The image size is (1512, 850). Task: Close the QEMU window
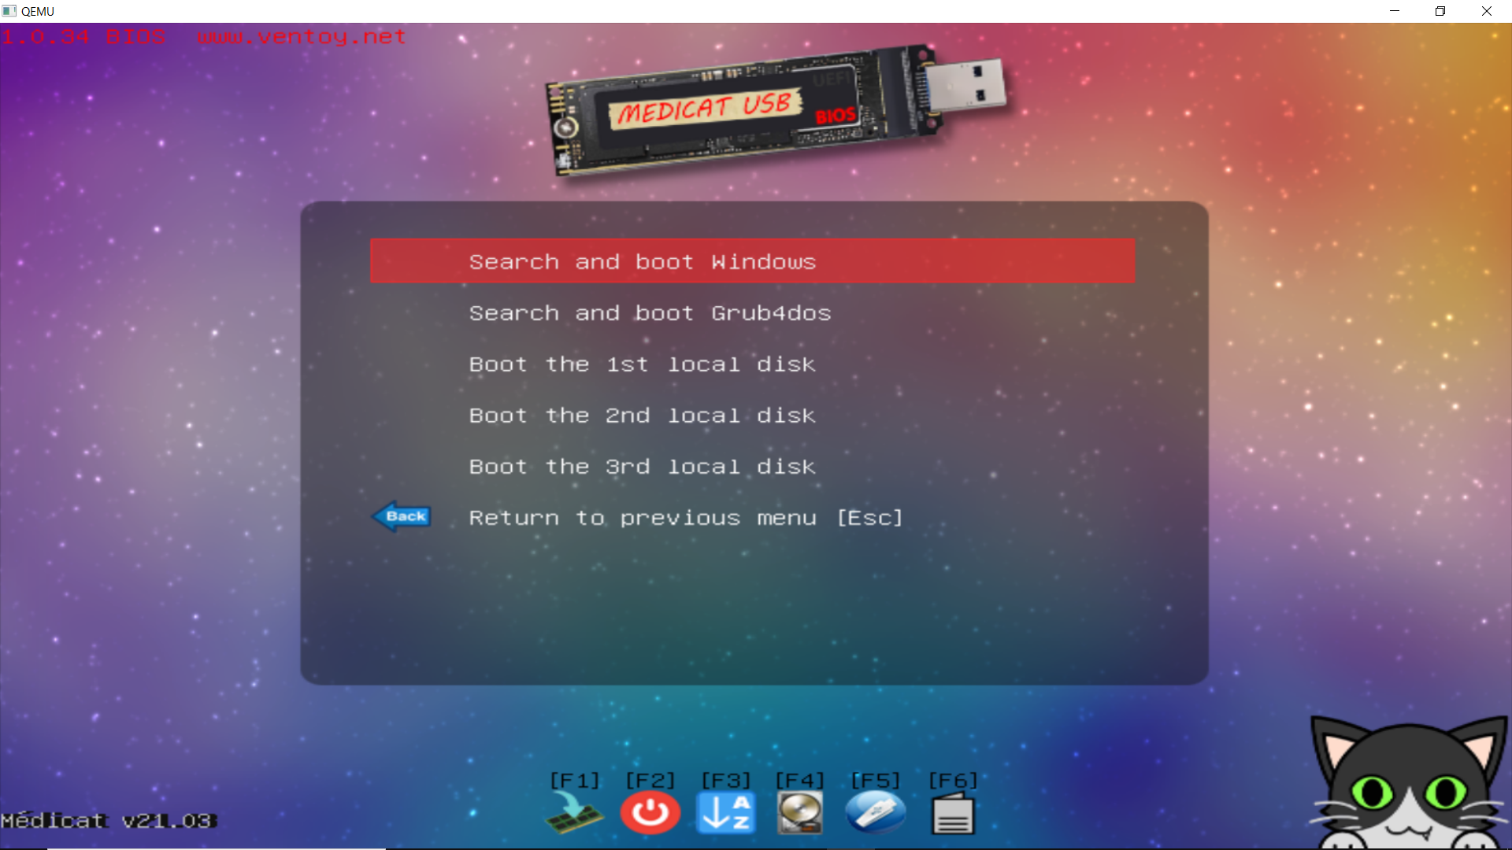pos(1487,11)
